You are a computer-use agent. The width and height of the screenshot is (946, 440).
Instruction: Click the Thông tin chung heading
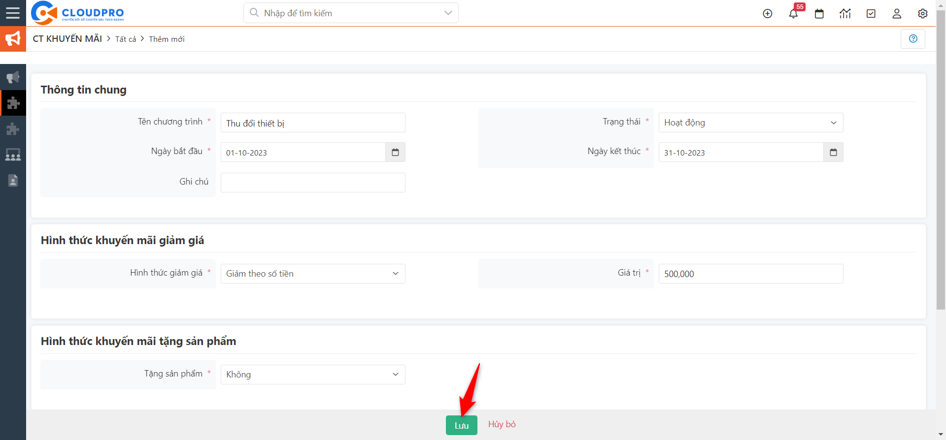pyautogui.click(x=84, y=90)
